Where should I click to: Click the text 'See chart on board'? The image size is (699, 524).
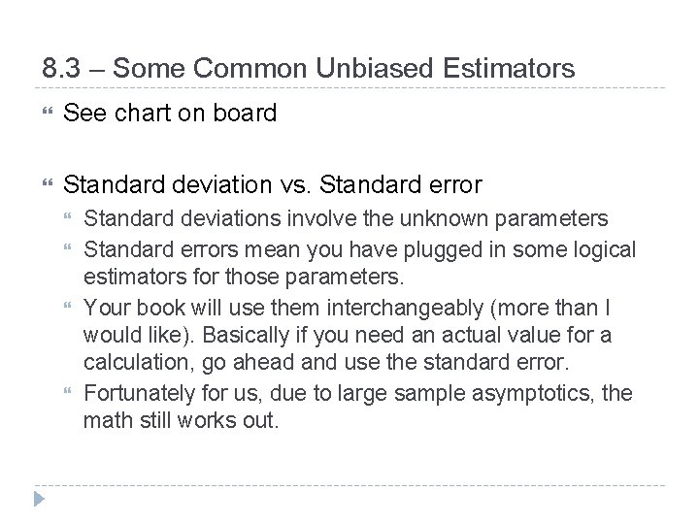(170, 114)
